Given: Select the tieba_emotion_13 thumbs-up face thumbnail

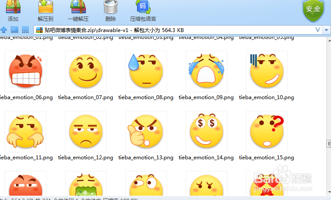Looking at the screenshot, I should point(146,132).
